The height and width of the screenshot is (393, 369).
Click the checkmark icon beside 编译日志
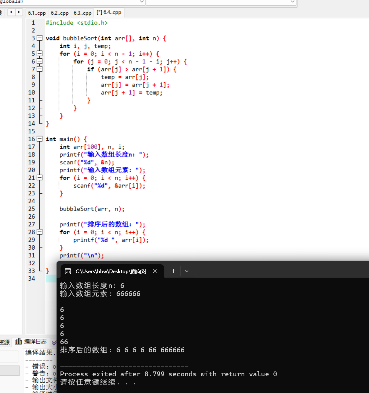54,342
